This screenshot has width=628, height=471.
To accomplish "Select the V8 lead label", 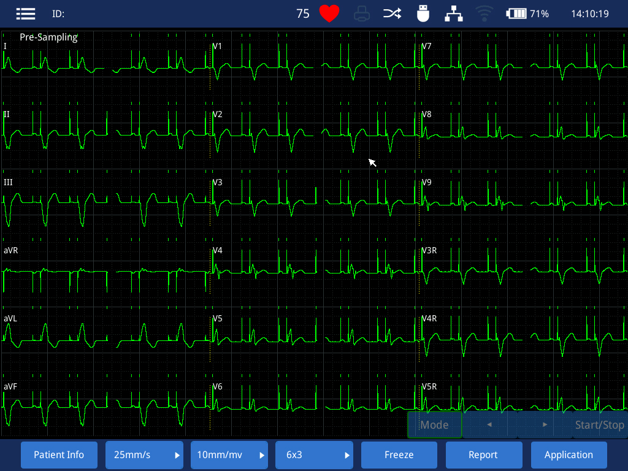I will point(427,114).
